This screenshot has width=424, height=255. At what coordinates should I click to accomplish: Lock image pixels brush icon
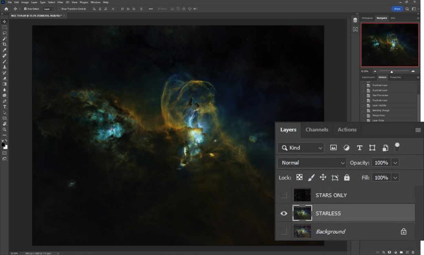311,177
